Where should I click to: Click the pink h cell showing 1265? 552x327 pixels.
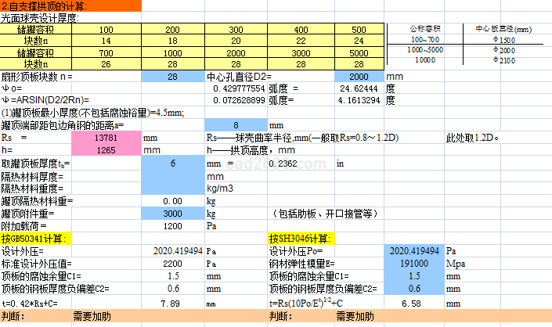pos(106,150)
